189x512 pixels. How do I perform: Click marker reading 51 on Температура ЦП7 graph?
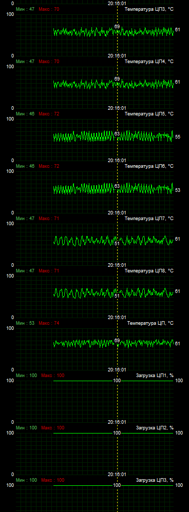(117, 243)
